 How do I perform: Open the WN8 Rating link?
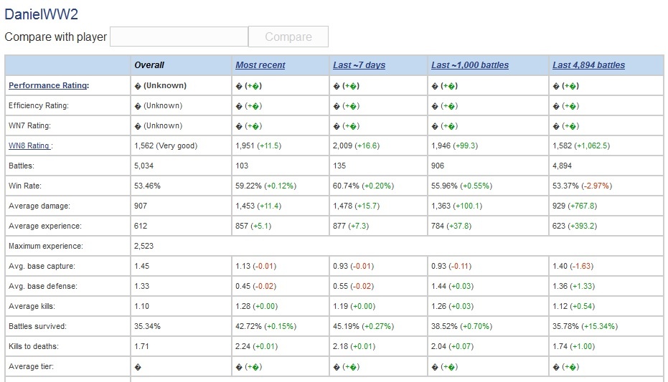coord(29,145)
